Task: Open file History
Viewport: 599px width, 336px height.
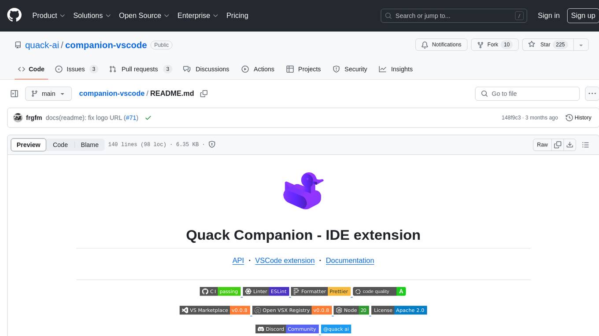Action: click(578, 117)
